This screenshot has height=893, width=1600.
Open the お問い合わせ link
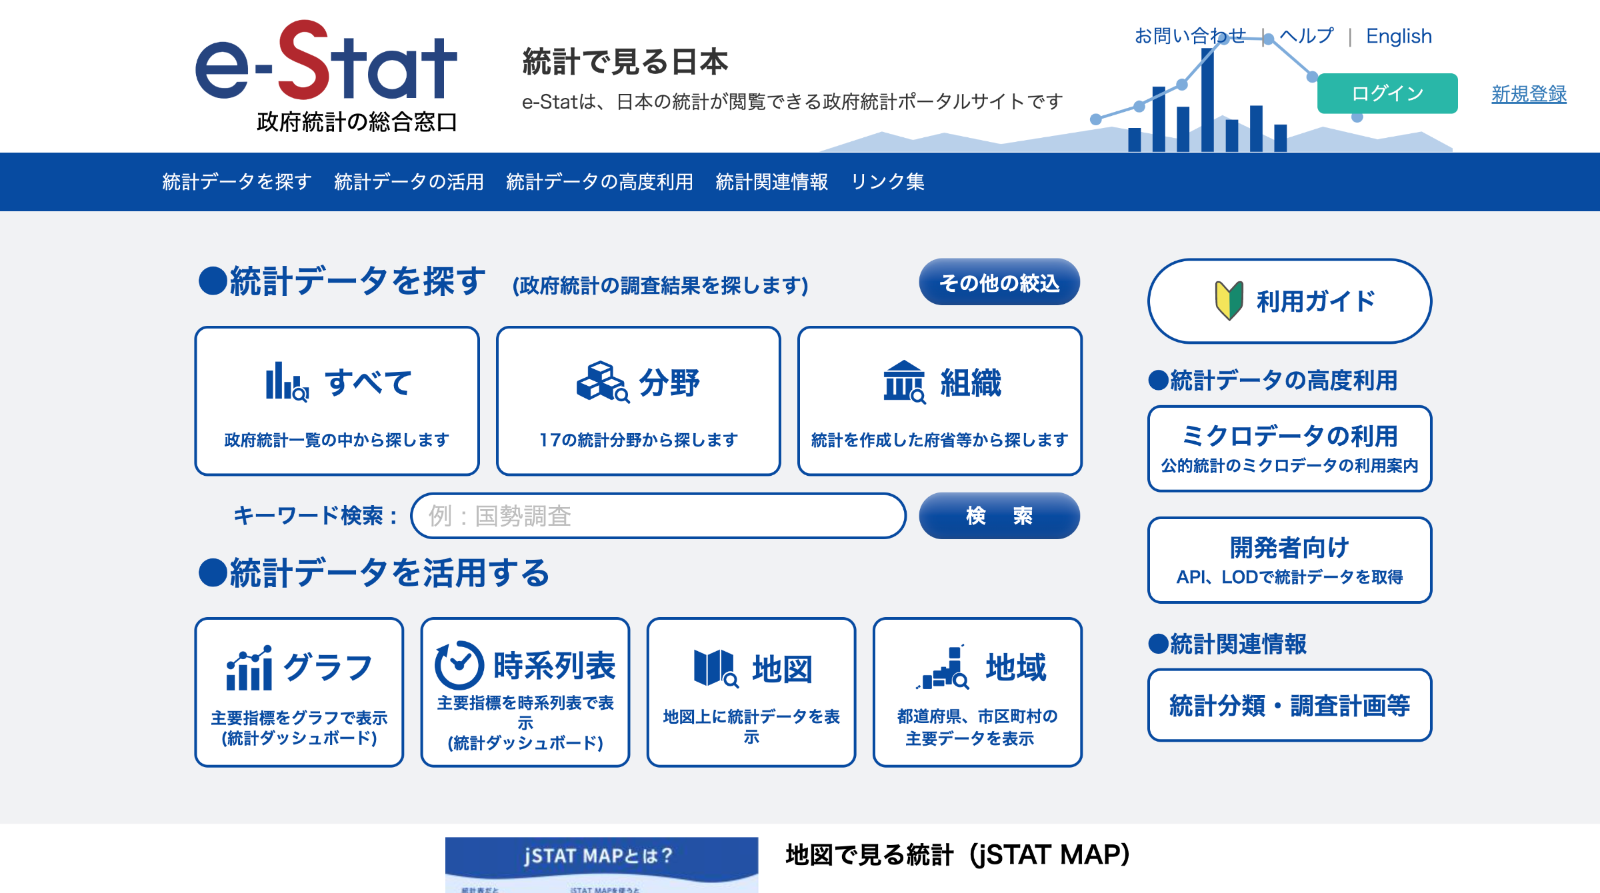(1190, 36)
